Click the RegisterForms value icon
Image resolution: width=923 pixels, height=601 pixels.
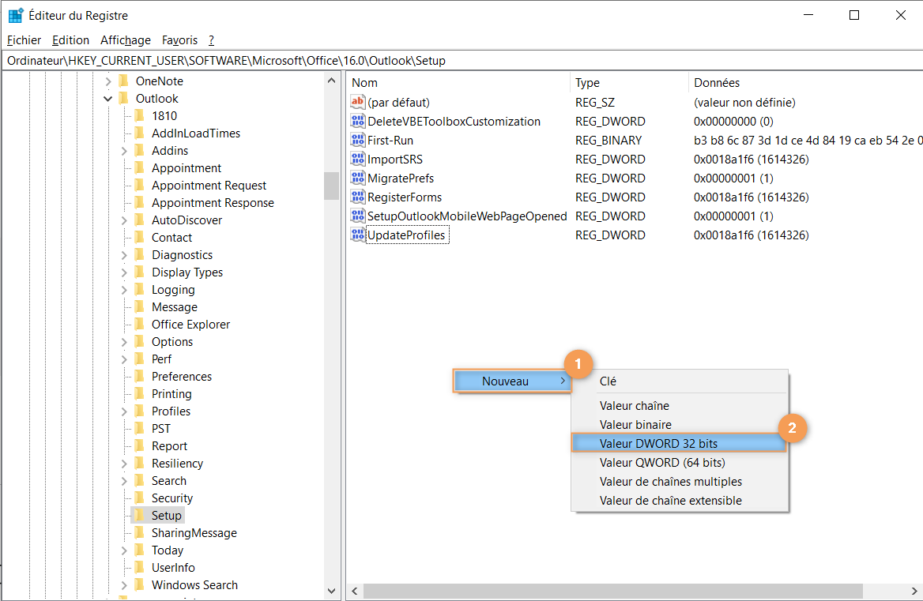357,197
